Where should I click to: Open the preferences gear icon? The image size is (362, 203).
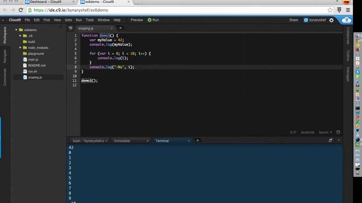pos(331,20)
